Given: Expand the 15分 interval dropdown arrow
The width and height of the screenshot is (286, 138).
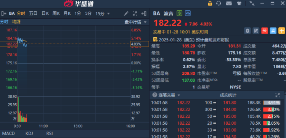Looking at the screenshot, I should 108,14.
